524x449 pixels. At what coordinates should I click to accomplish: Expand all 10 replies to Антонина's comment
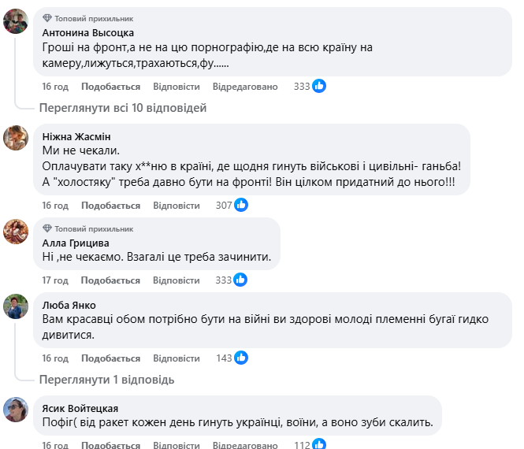122,107
